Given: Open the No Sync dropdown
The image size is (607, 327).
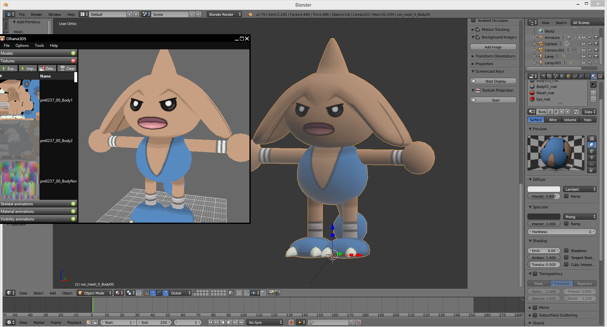Looking at the screenshot, I should tap(265, 322).
